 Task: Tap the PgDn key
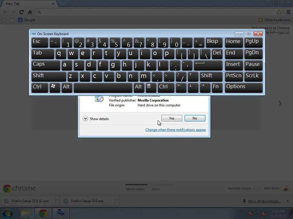253,54
